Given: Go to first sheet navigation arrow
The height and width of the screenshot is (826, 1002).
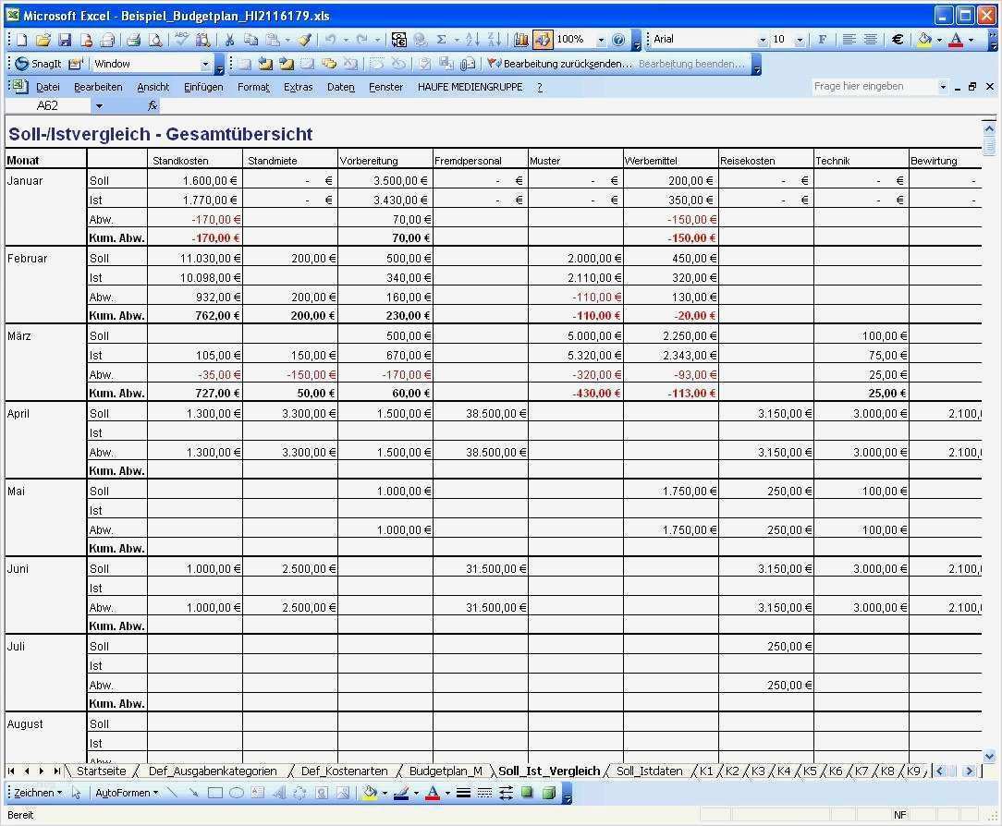Looking at the screenshot, I should click(11, 771).
